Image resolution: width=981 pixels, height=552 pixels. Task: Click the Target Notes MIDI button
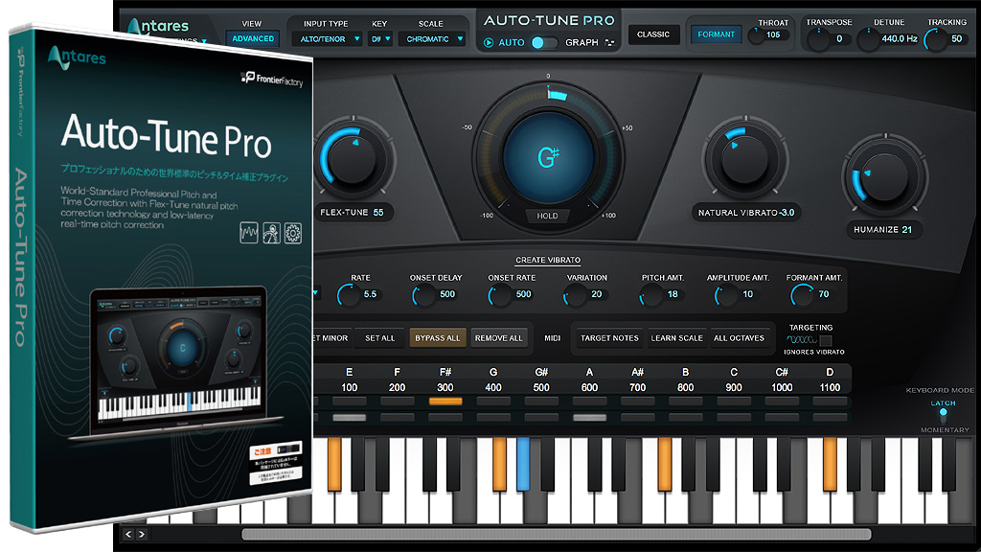[609, 338]
